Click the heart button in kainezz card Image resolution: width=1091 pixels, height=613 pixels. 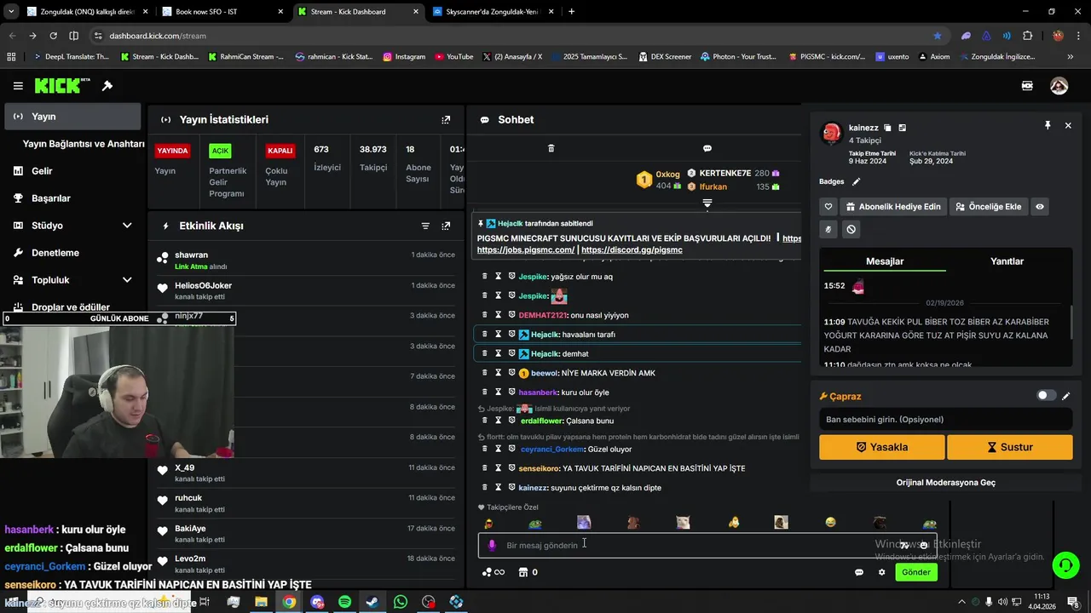tap(828, 207)
